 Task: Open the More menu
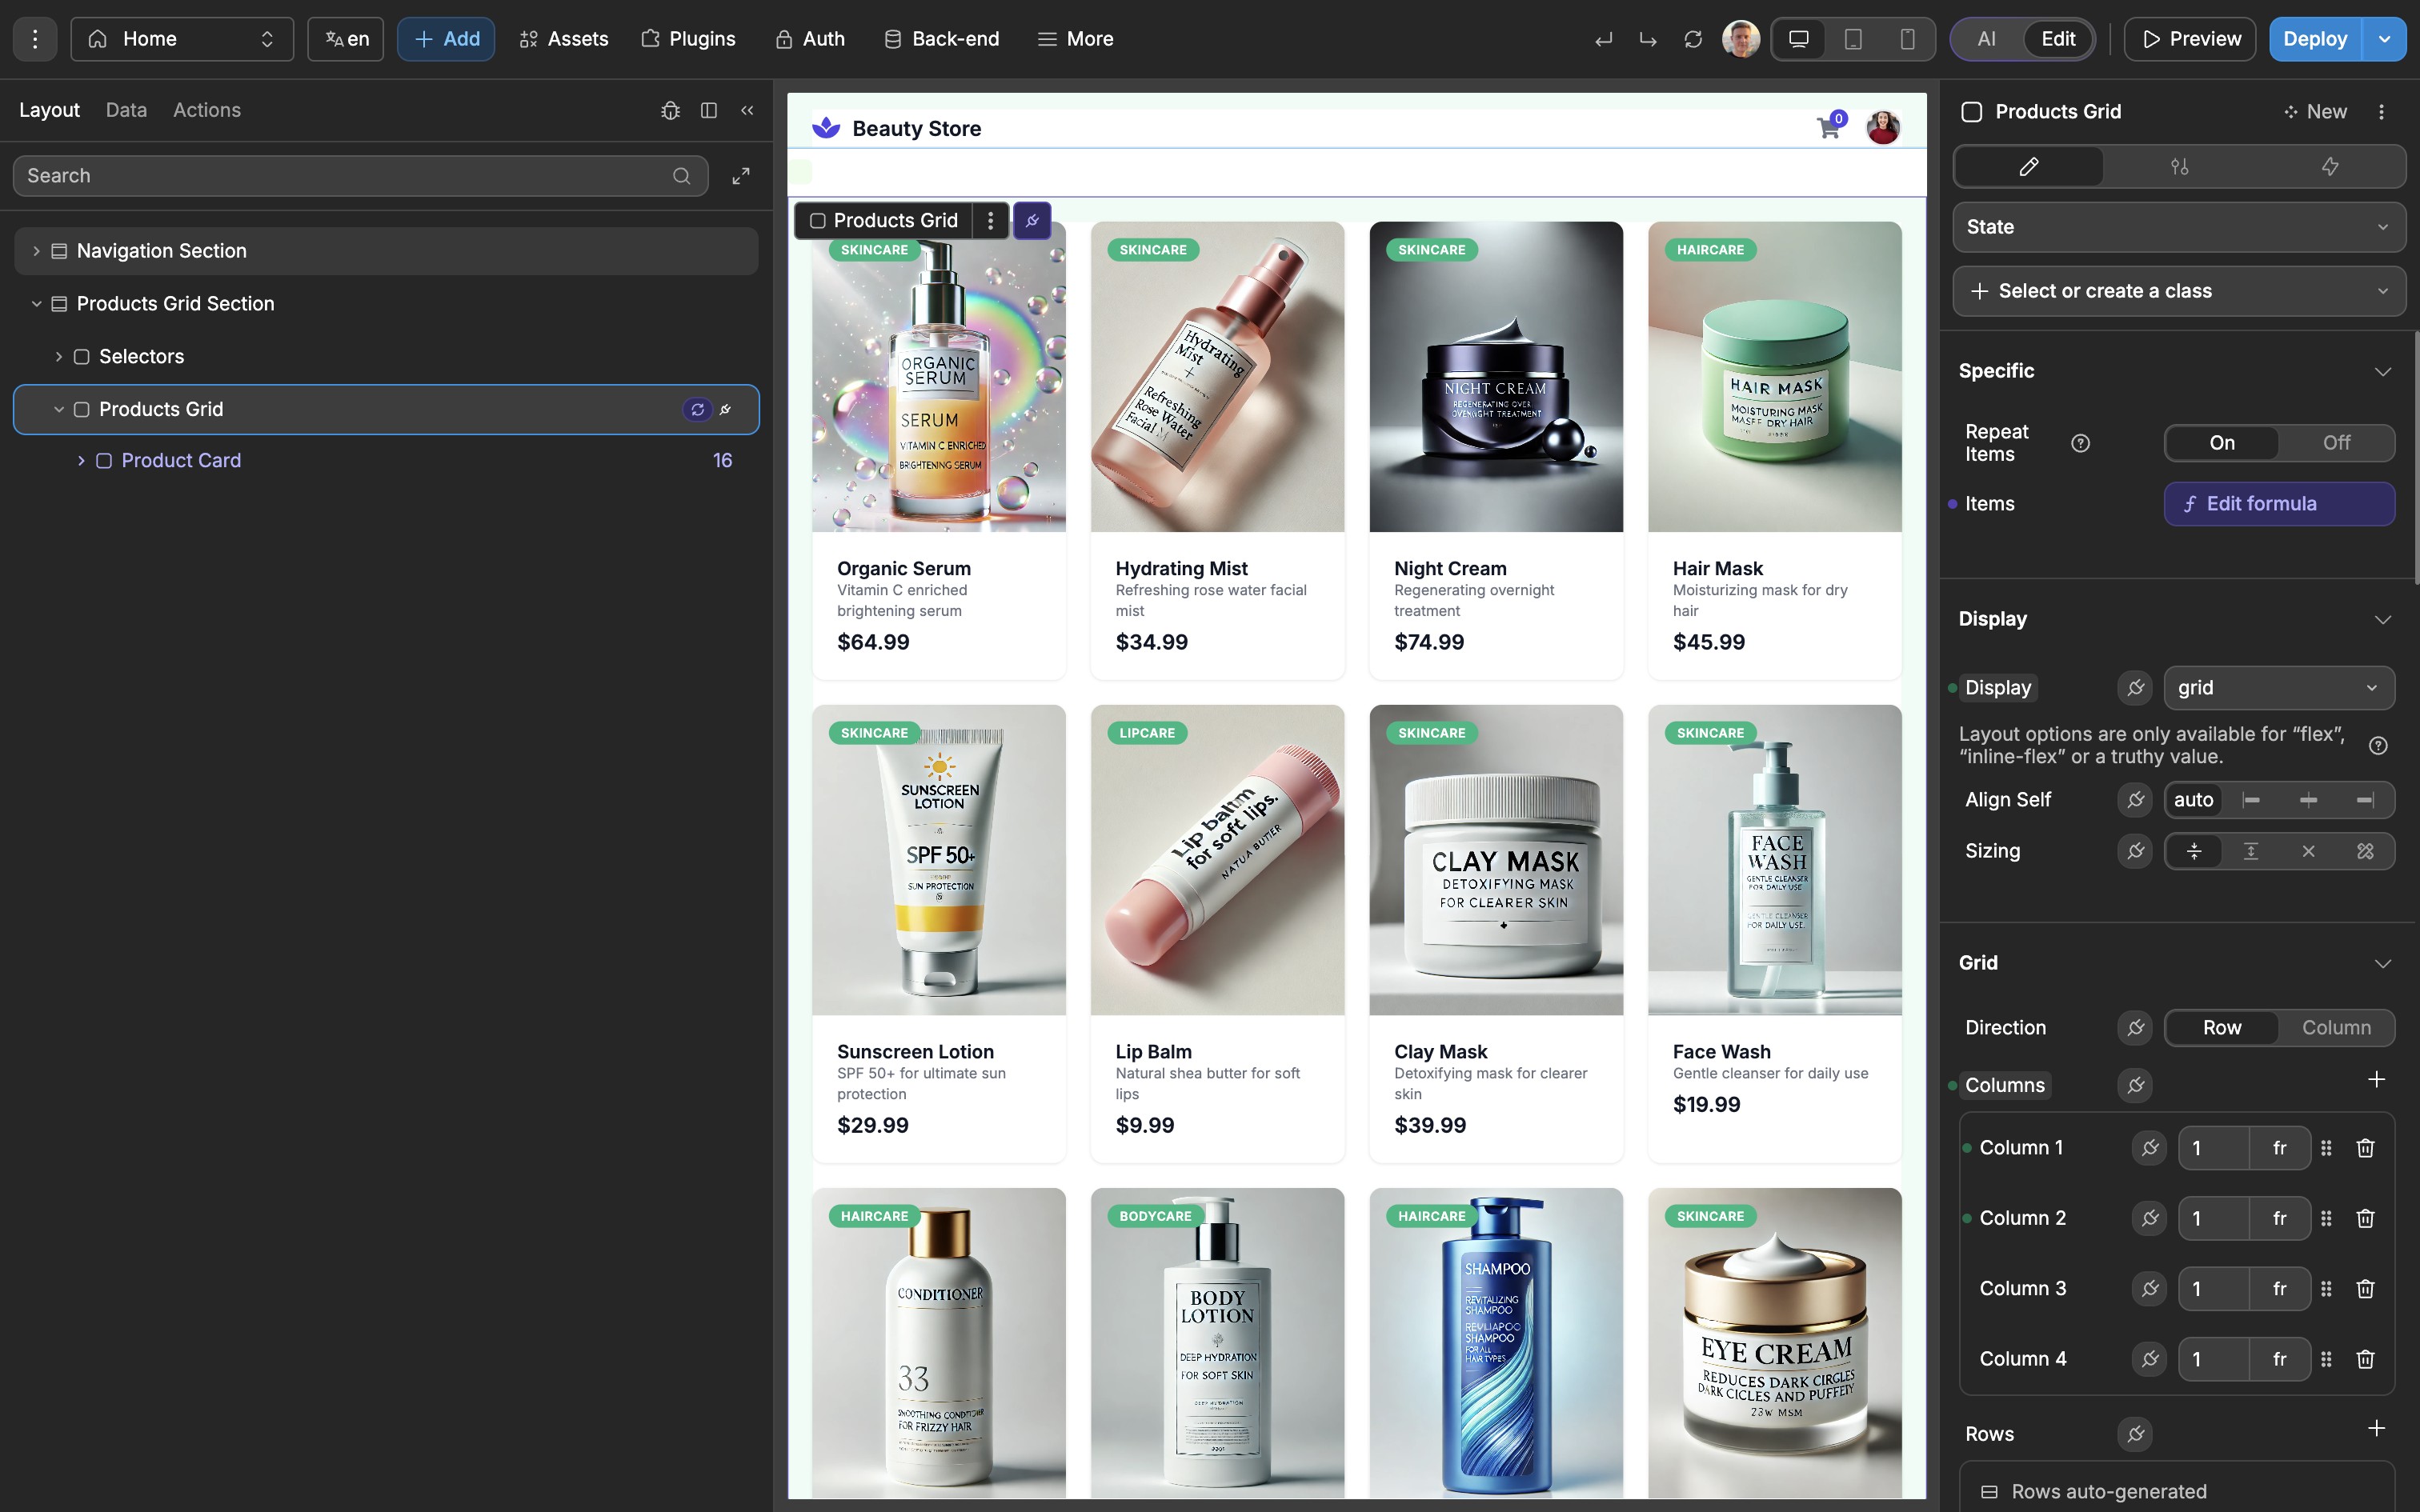(1075, 39)
